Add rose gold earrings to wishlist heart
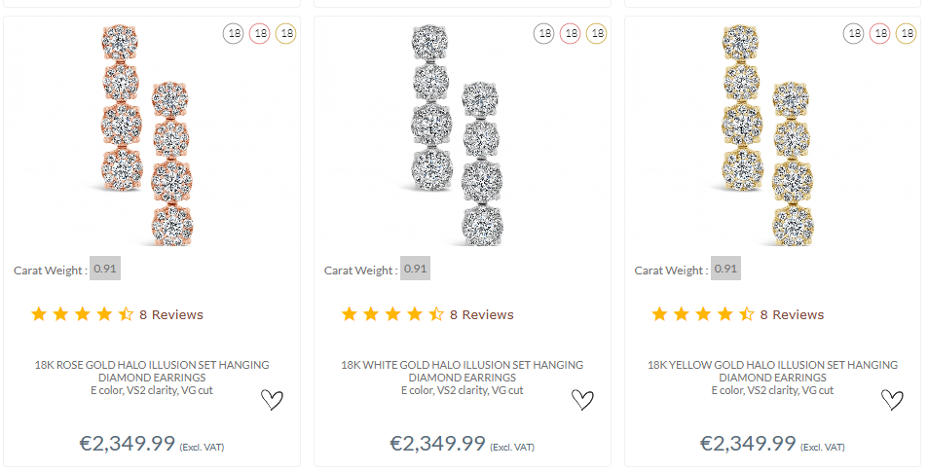Viewport: 928px width, 470px height. (272, 399)
